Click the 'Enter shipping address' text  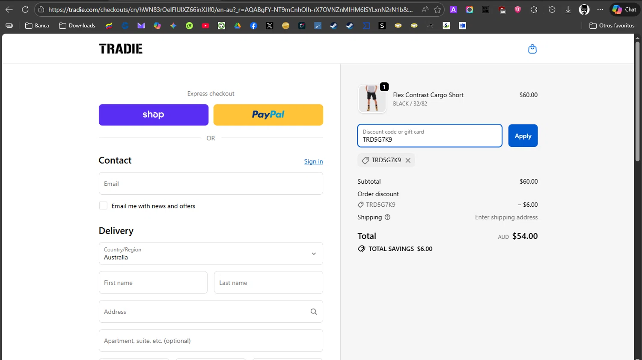tap(506, 217)
